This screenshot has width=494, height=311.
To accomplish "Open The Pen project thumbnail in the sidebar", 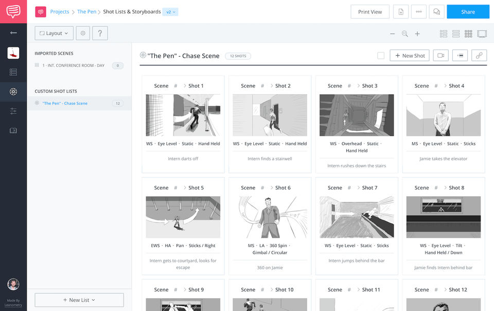I will [13, 53].
